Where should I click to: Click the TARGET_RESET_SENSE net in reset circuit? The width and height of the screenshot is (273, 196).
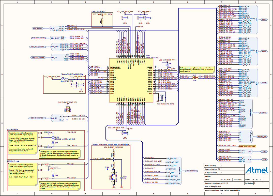coord(102,159)
